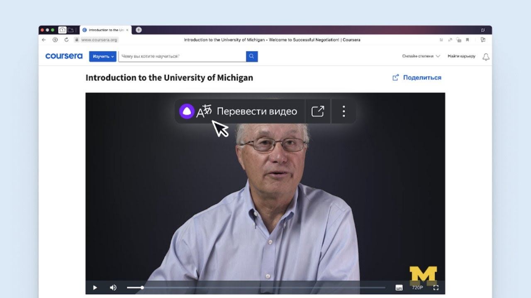Open the 720P quality selector
The width and height of the screenshot is (531, 298).
point(417,288)
